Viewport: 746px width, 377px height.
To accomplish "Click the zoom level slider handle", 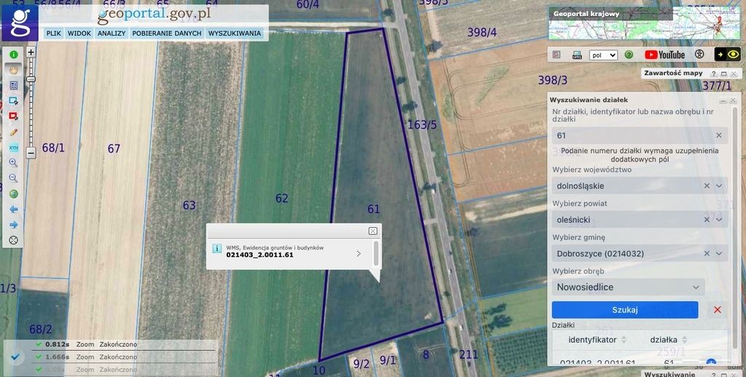I will click(x=31, y=79).
